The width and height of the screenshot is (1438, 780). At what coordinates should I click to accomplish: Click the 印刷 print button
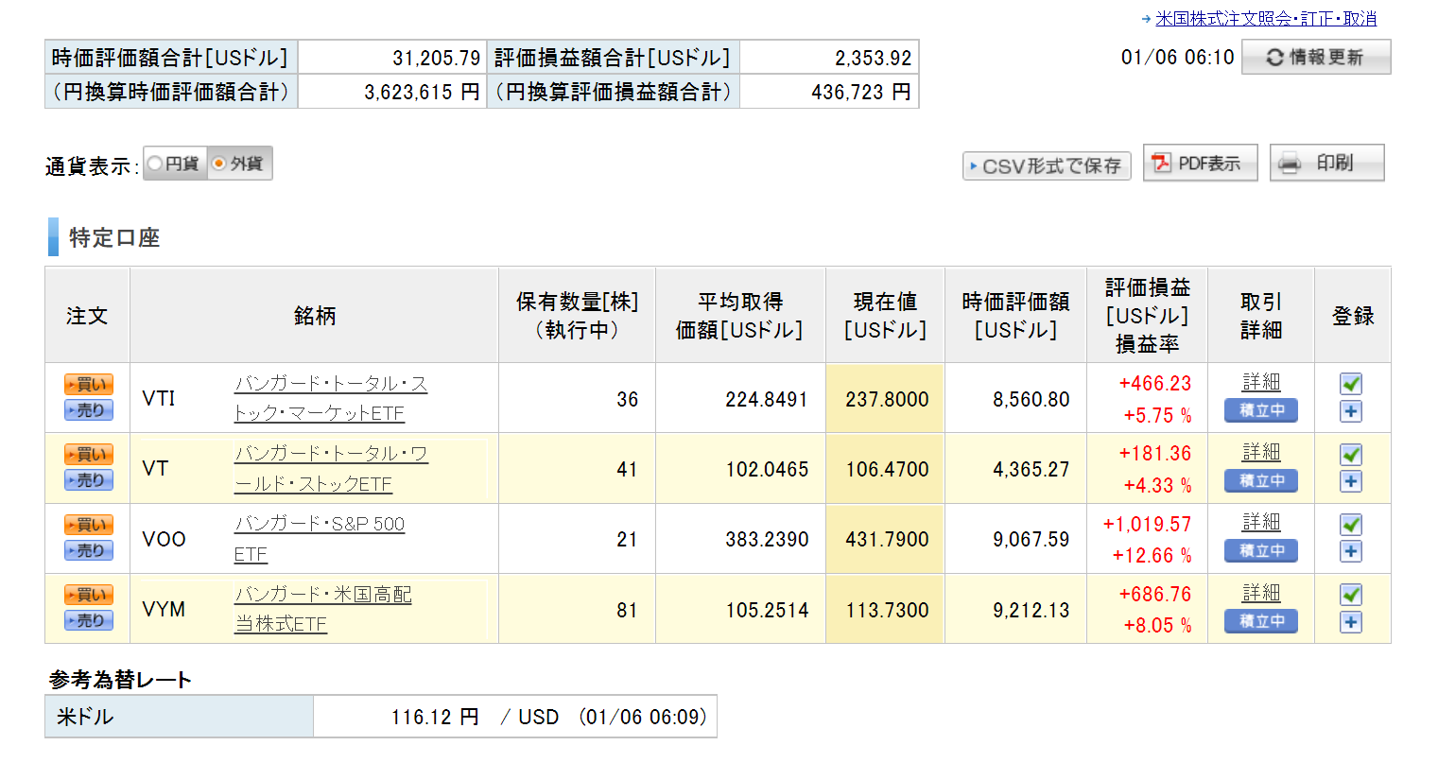pos(1326,163)
